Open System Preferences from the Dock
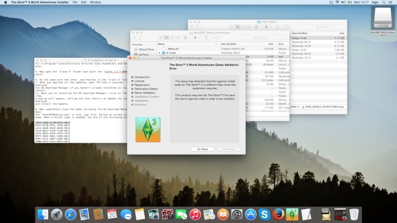This screenshot has width=397, height=223. [237, 215]
